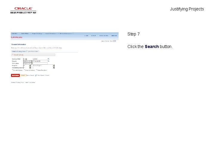This screenshot has height=161, width=215.
Task: Click the red-highlighted Search button
Action: [15, 75]
